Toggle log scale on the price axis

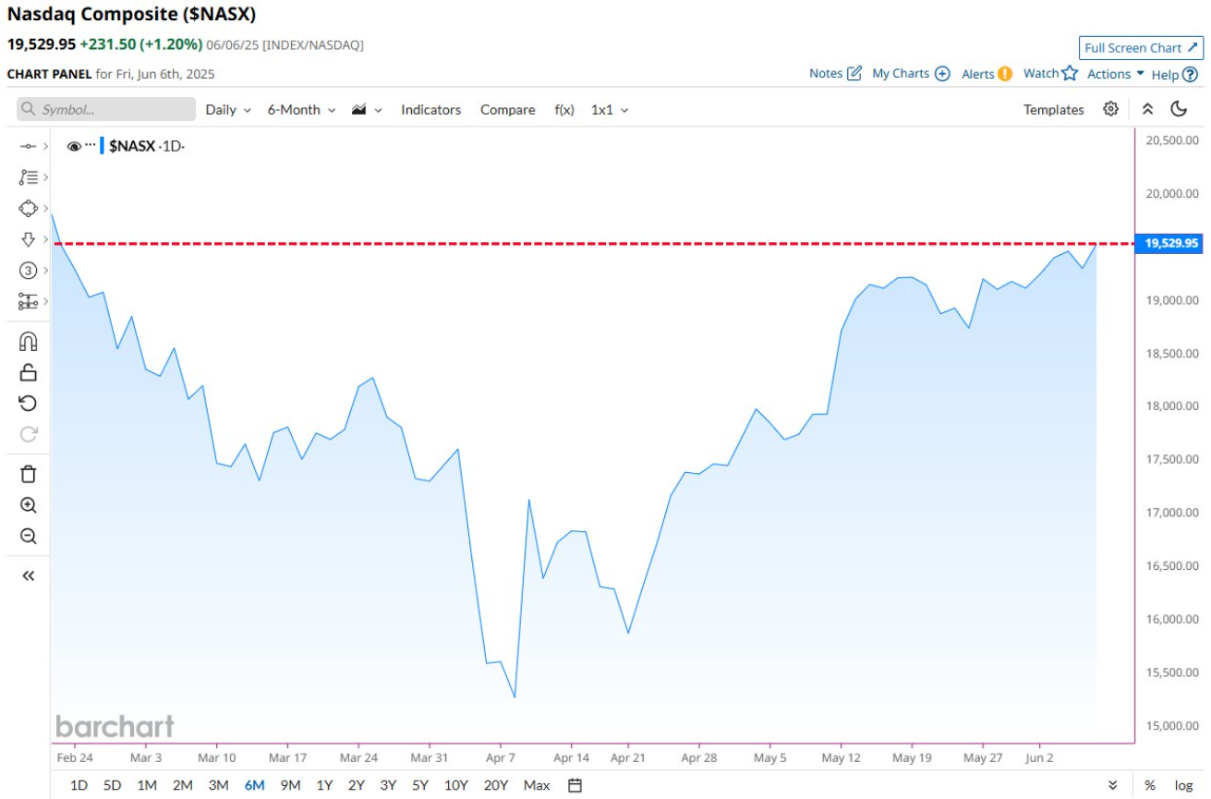[1183, 785]
